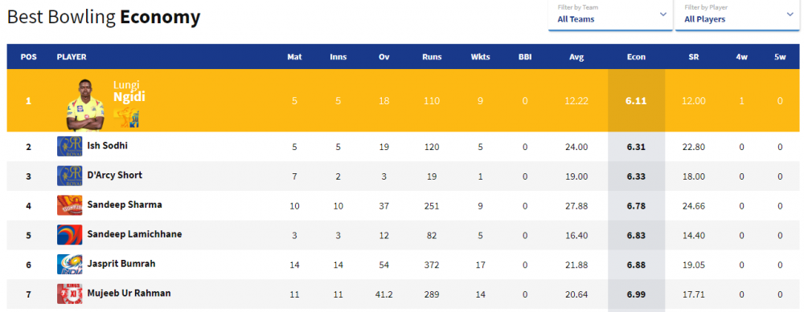
Task: Click Ngidi's average 12.22
Action: pos(576,101)
